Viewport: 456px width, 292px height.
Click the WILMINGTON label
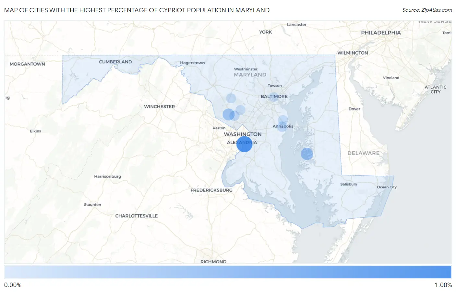pos(353,53)
